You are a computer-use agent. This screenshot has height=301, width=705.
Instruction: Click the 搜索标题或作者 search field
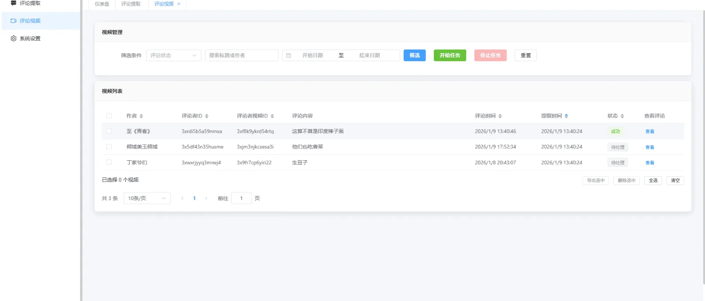(x=241, y=55)
